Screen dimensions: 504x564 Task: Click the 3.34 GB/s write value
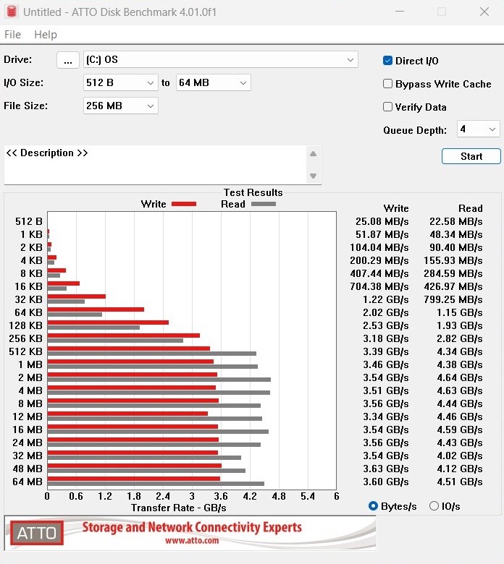pyautogui.click(x=386, y=416)
